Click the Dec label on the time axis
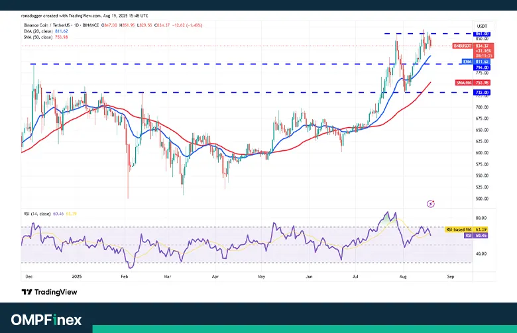The image size is (517, 333). 29,276
